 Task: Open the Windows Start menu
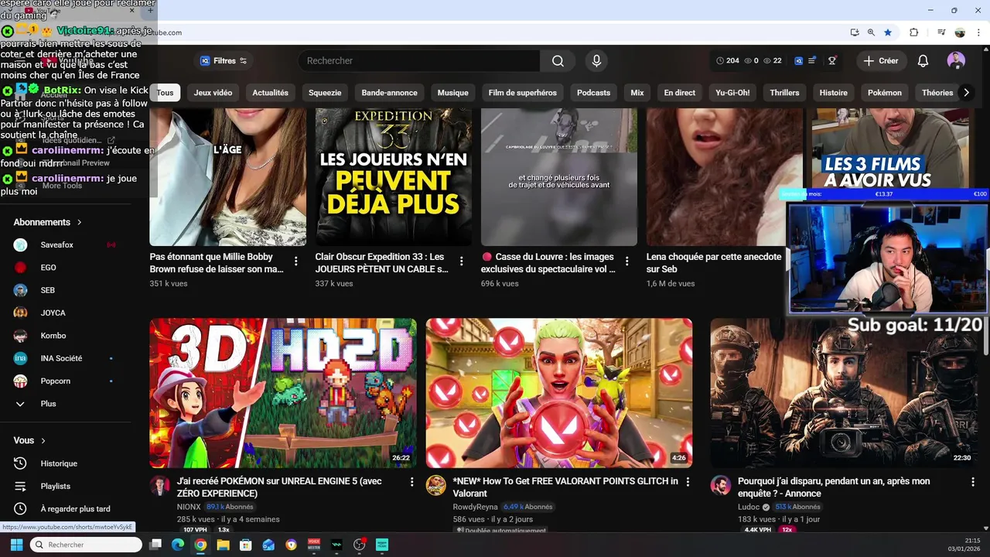[x=16, y=545]
